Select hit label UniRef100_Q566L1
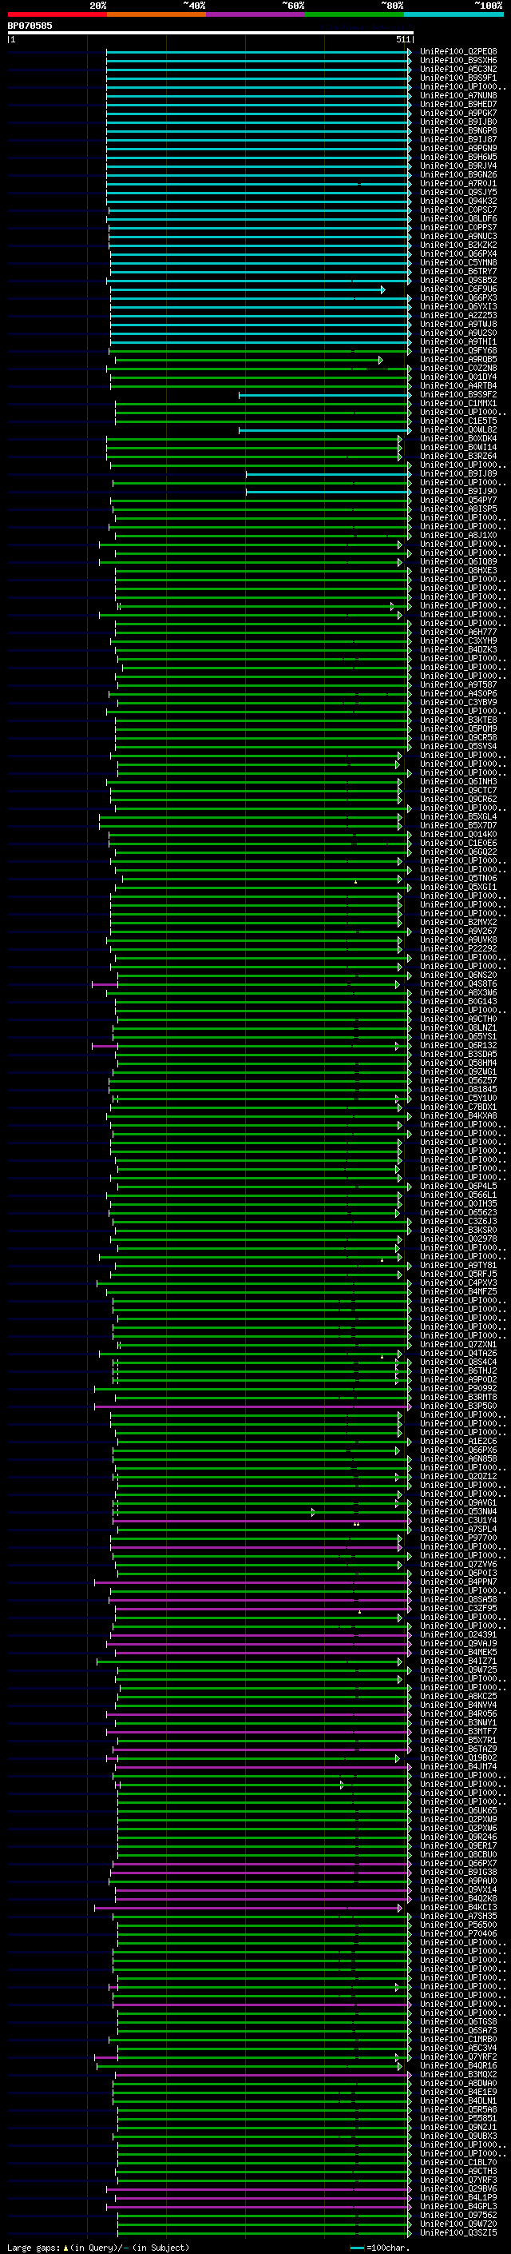511x2254 pixels. coord(458,1195)
